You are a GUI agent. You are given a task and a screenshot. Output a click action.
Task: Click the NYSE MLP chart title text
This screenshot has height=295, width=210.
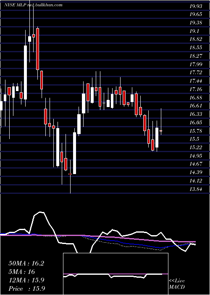coord(33,5)
